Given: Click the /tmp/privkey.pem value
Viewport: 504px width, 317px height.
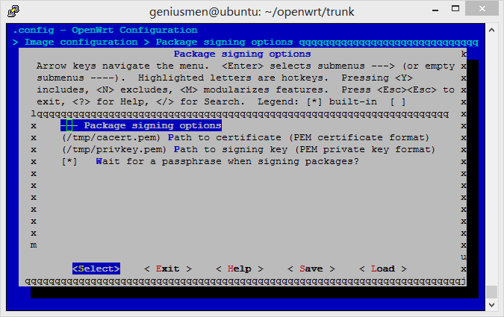Looking at the screenshot, I should click(x=114, y=149).
